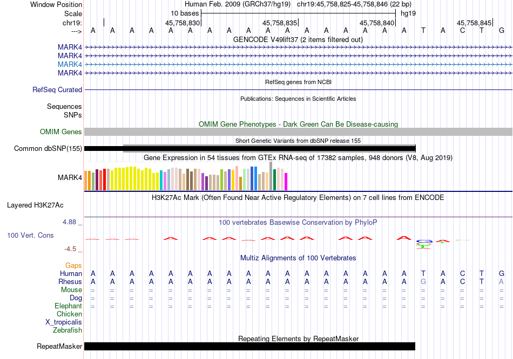Image resolution: width=513 pixels, height=359 pixels.
Task: Open the OMIM Gene Phenotypes track title
Action: [x=298, y=124]
